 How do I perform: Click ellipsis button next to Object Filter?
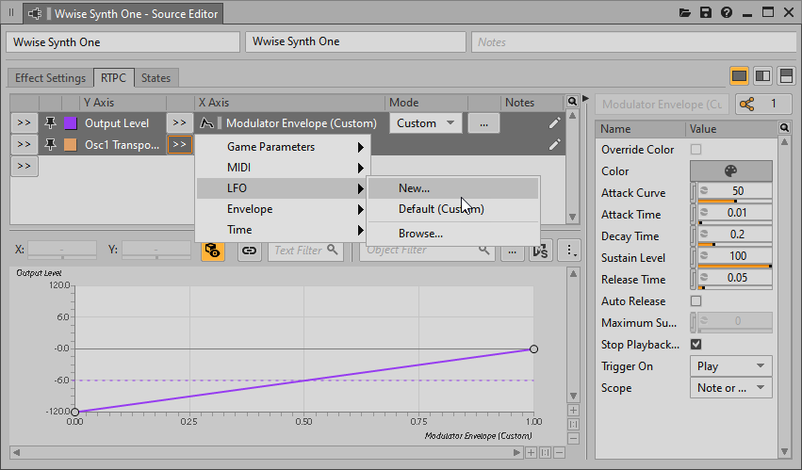click(512, 251)
